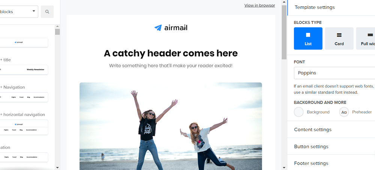Edit the catchy header headline text

pyautogui.click(x=171, y=53)
